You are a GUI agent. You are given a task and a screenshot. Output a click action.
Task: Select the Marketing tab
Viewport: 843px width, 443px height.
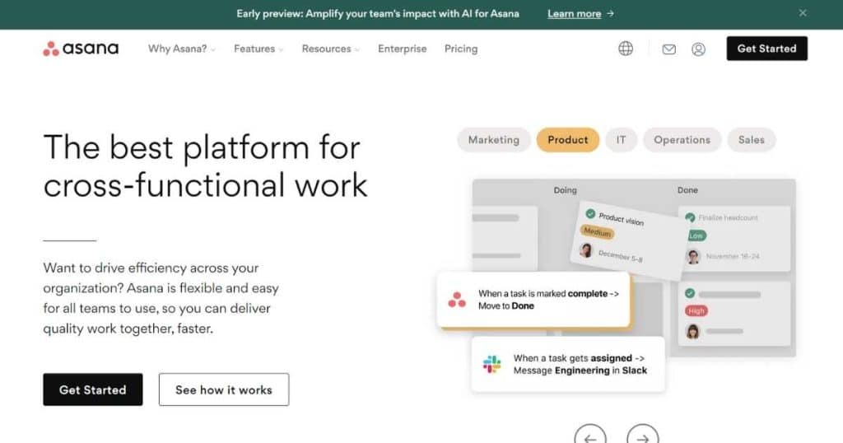coord(494,140)
